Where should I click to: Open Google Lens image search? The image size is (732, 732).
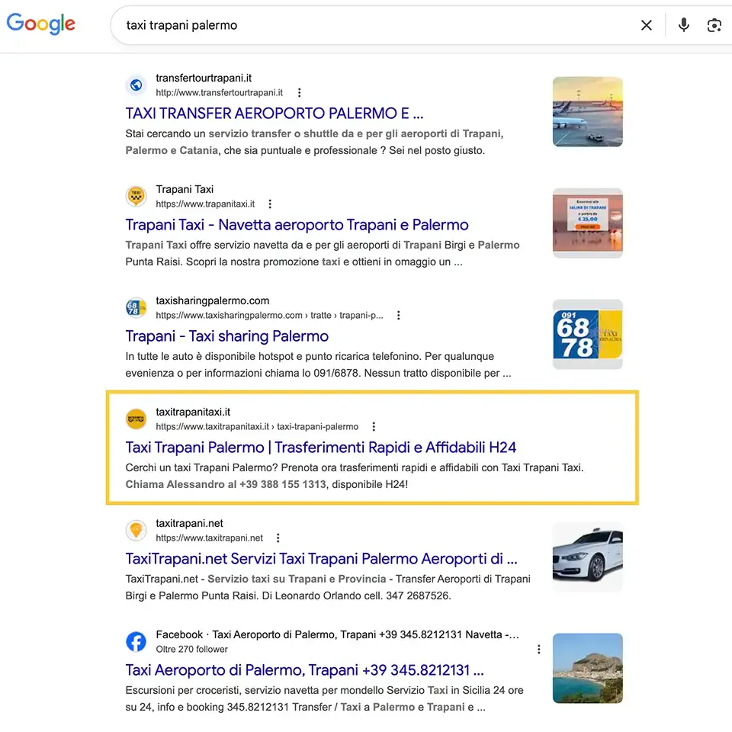pos(714,25)
